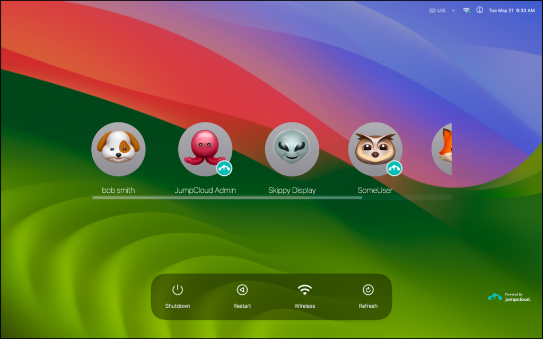Click the Refresh icon to reload users

tap(368, 290)
